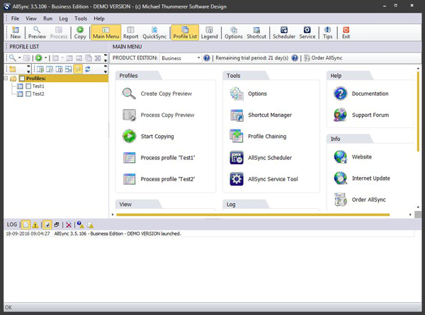Start the green Copy toolbar button
This screenshot has width=425, height=315.
pos(80,33)
